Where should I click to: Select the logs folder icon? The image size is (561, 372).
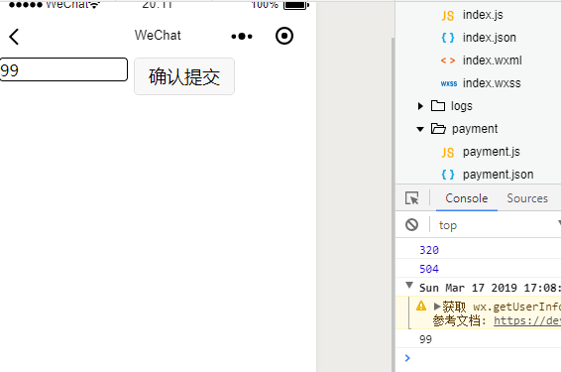(x=438, y=105)
